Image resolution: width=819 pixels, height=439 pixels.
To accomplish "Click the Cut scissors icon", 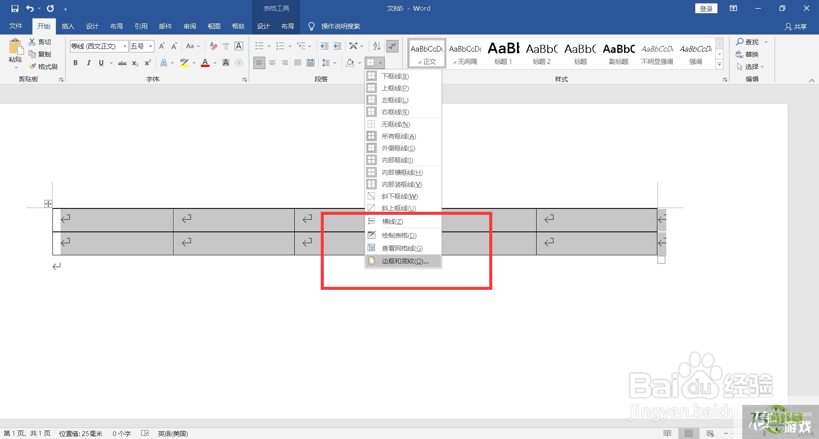I will point(32,42).
